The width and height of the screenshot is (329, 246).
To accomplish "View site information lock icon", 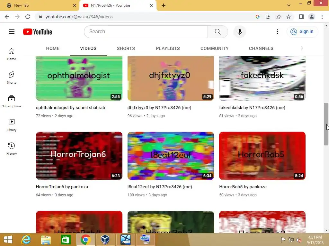I will point(40,17).
